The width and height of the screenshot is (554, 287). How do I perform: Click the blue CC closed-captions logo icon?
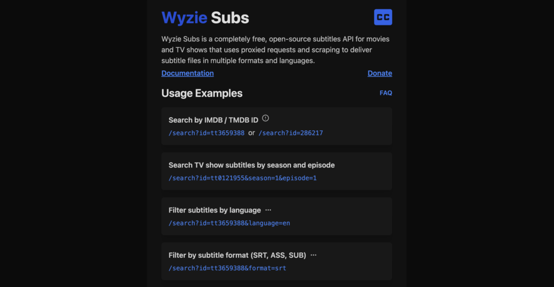click(382, 17)
